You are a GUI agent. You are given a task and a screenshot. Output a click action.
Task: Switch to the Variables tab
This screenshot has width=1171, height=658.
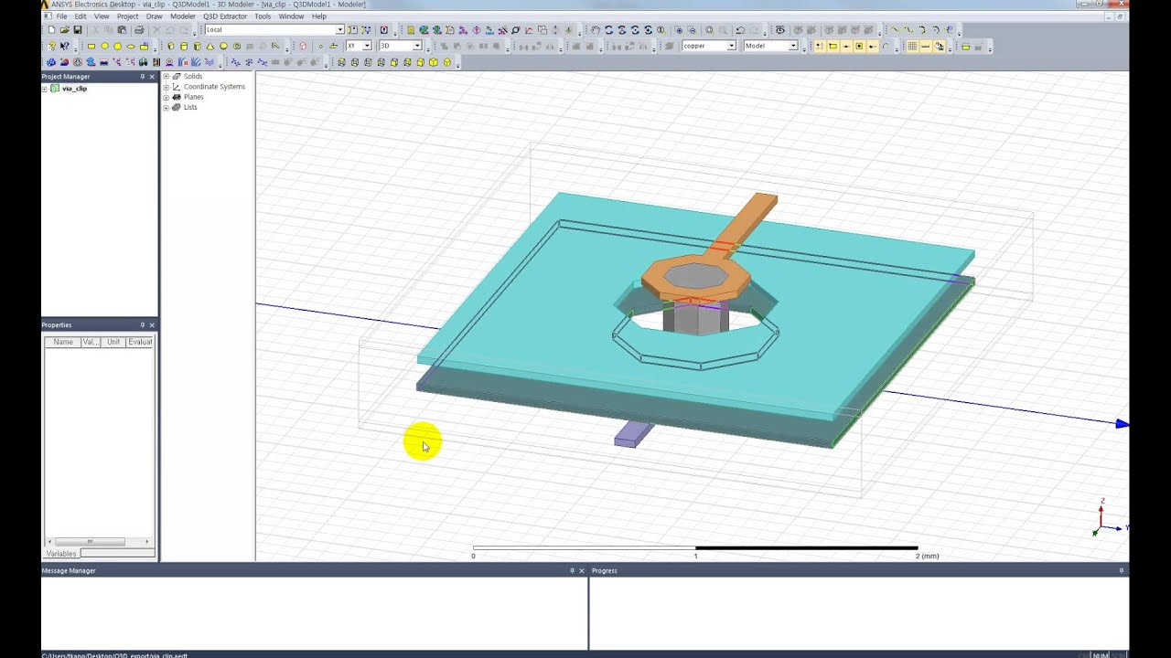coord(61,554)
